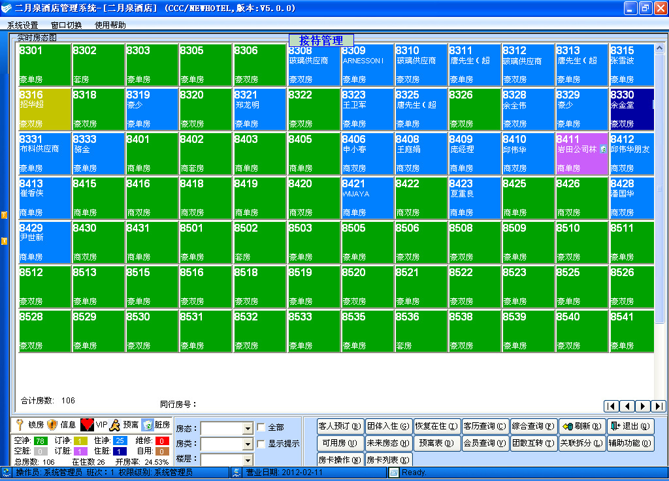Select room 8421 WIJAYA tile
669x481 pixels.
point(367,198)
